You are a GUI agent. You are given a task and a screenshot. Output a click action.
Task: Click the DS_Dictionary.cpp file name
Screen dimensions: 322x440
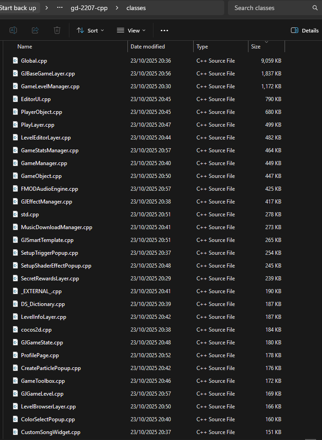tap(43, 304)
